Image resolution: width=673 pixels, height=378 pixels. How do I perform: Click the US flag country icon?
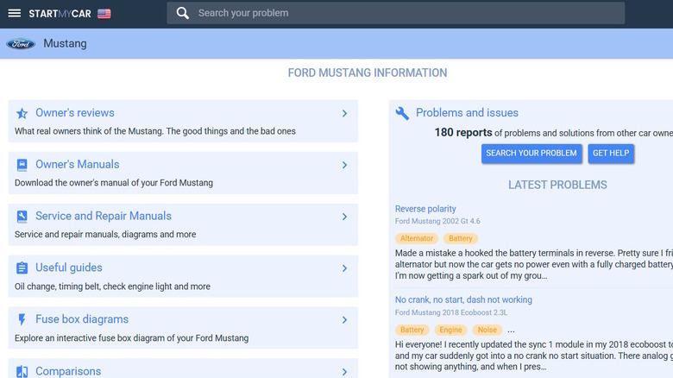[104, 14]
